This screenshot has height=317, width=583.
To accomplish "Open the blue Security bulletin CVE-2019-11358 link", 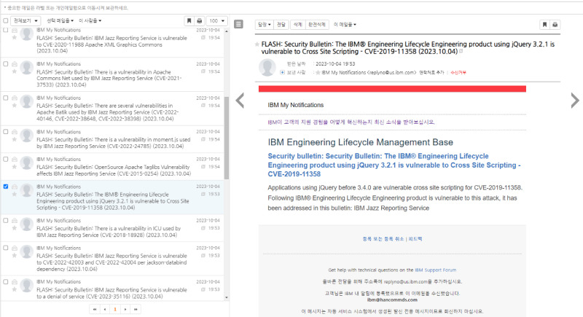I will click(394, 165).
